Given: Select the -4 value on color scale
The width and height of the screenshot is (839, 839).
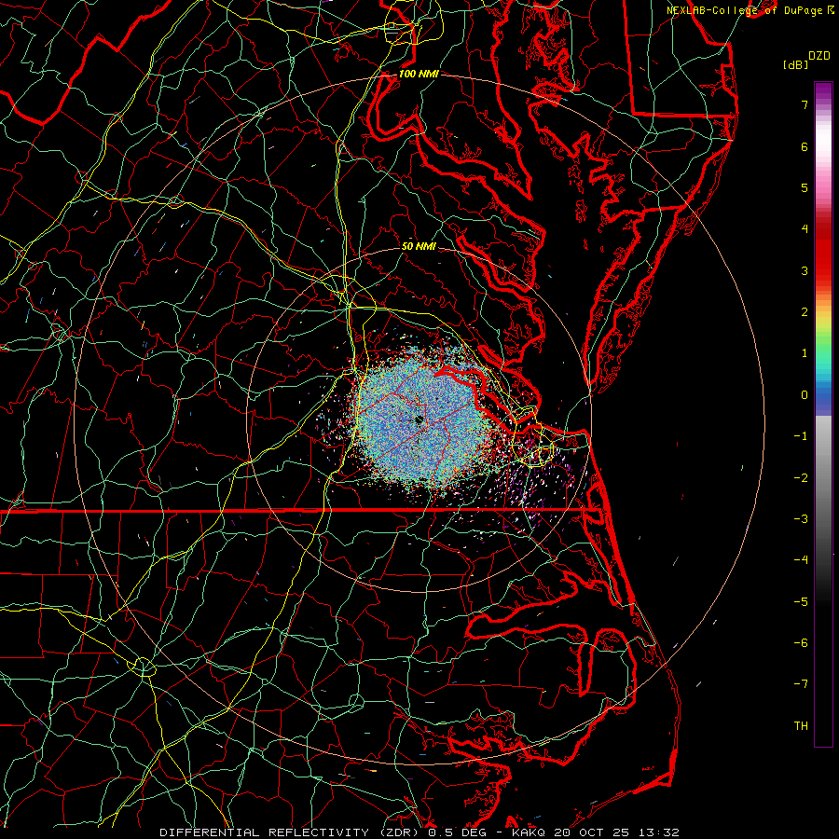Looking at the screenshot, I should pos(801,559).
